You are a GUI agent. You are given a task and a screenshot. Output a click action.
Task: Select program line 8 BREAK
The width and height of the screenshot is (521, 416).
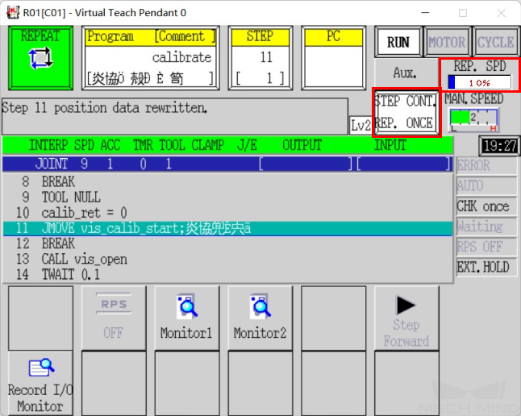click(x=227, y=181)
